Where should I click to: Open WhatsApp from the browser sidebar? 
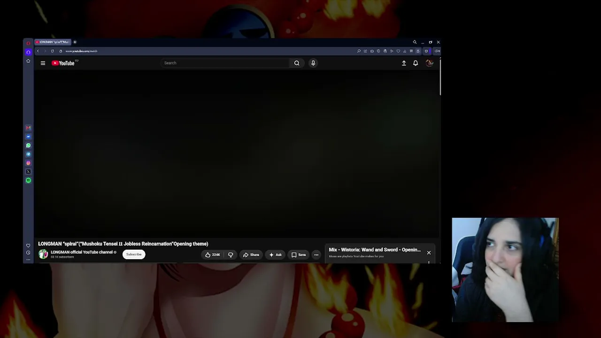pos(28,146)
